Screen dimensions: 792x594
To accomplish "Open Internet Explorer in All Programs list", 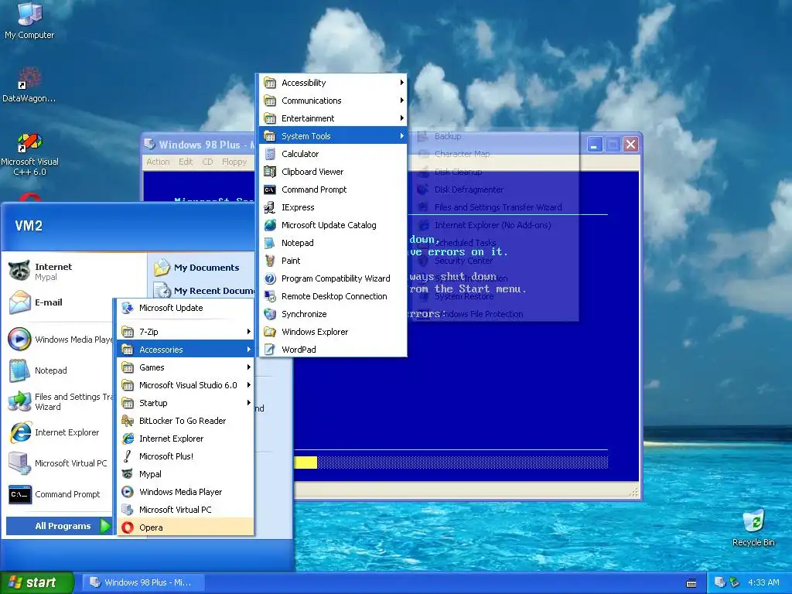I will 186,439.
